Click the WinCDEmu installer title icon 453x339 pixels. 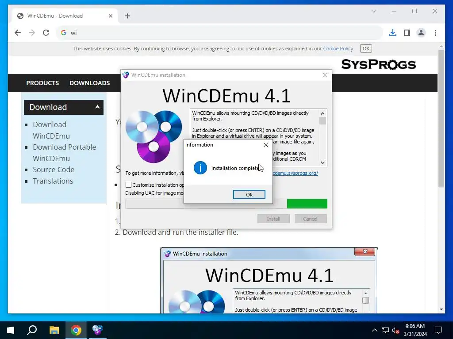click(126, 75)
